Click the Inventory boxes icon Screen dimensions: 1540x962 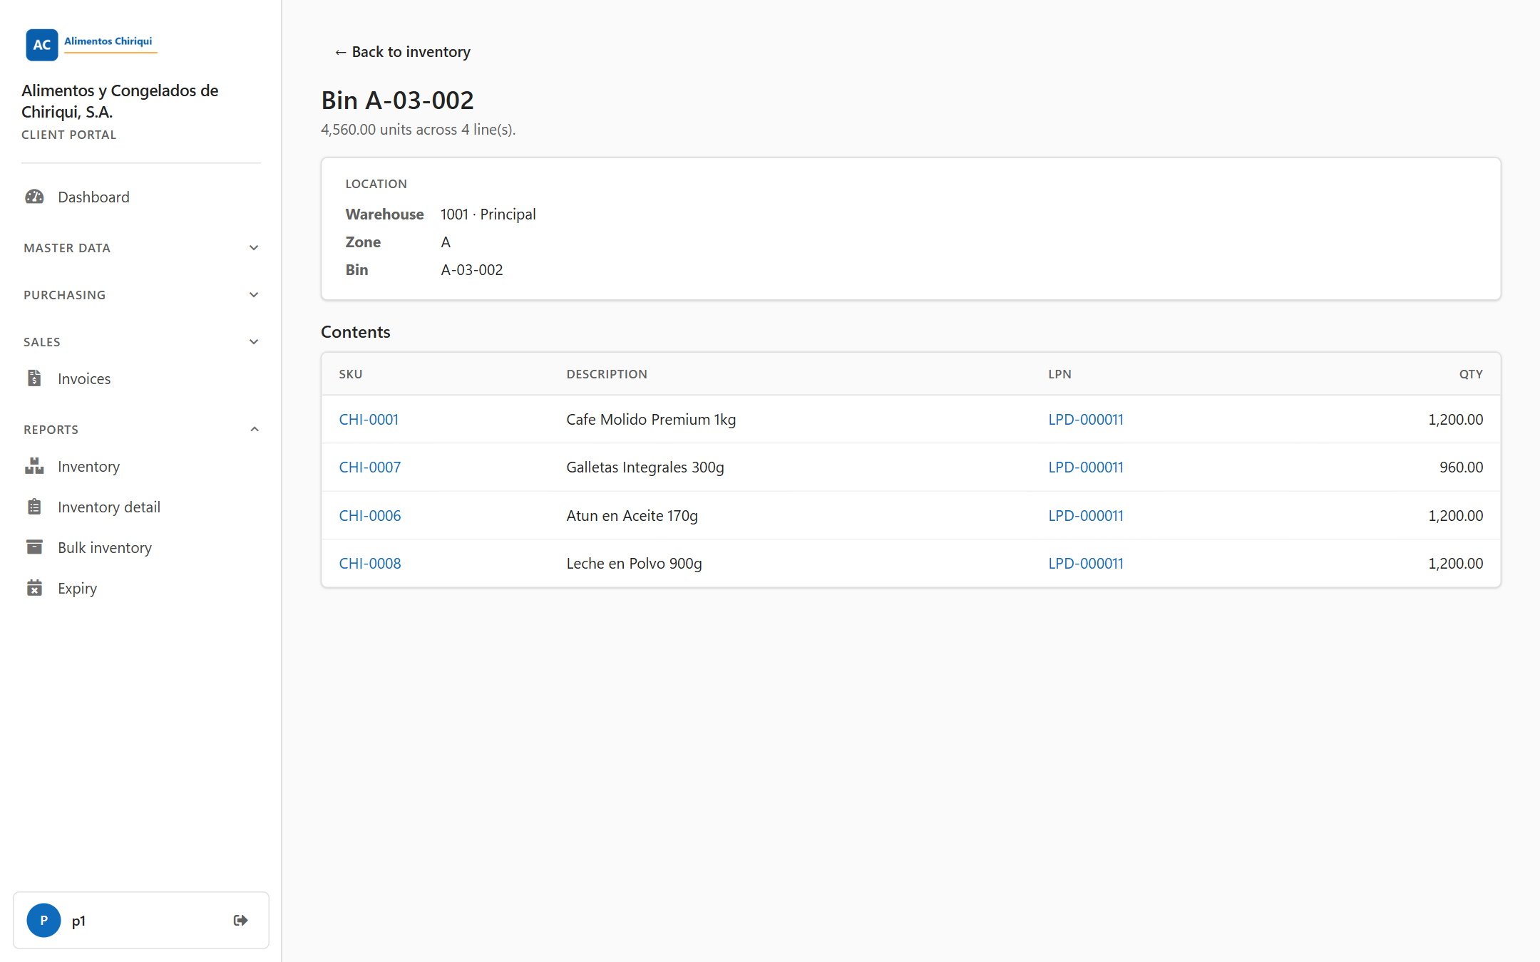[34, 467]
